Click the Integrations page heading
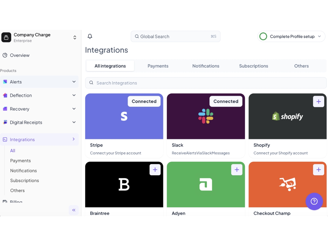 click(x=107, y=50)
